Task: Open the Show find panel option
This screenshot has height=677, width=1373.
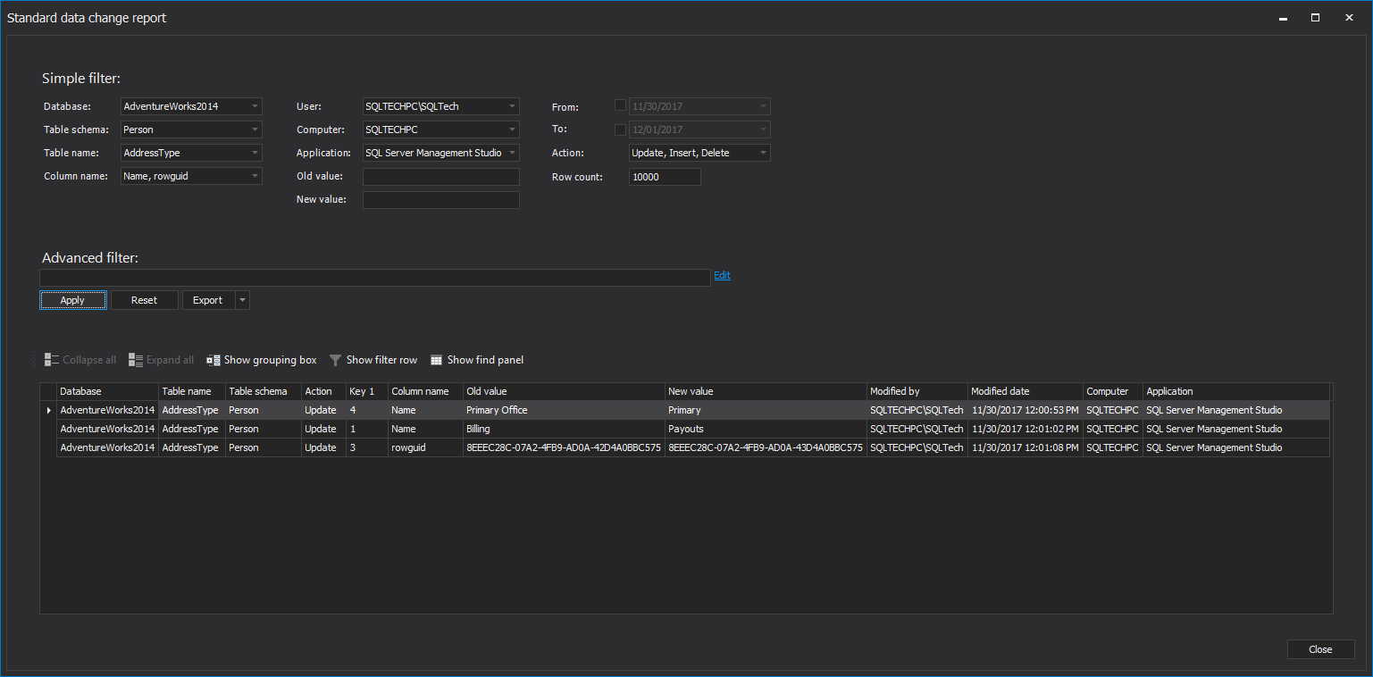Action: [x=476, y=360]
